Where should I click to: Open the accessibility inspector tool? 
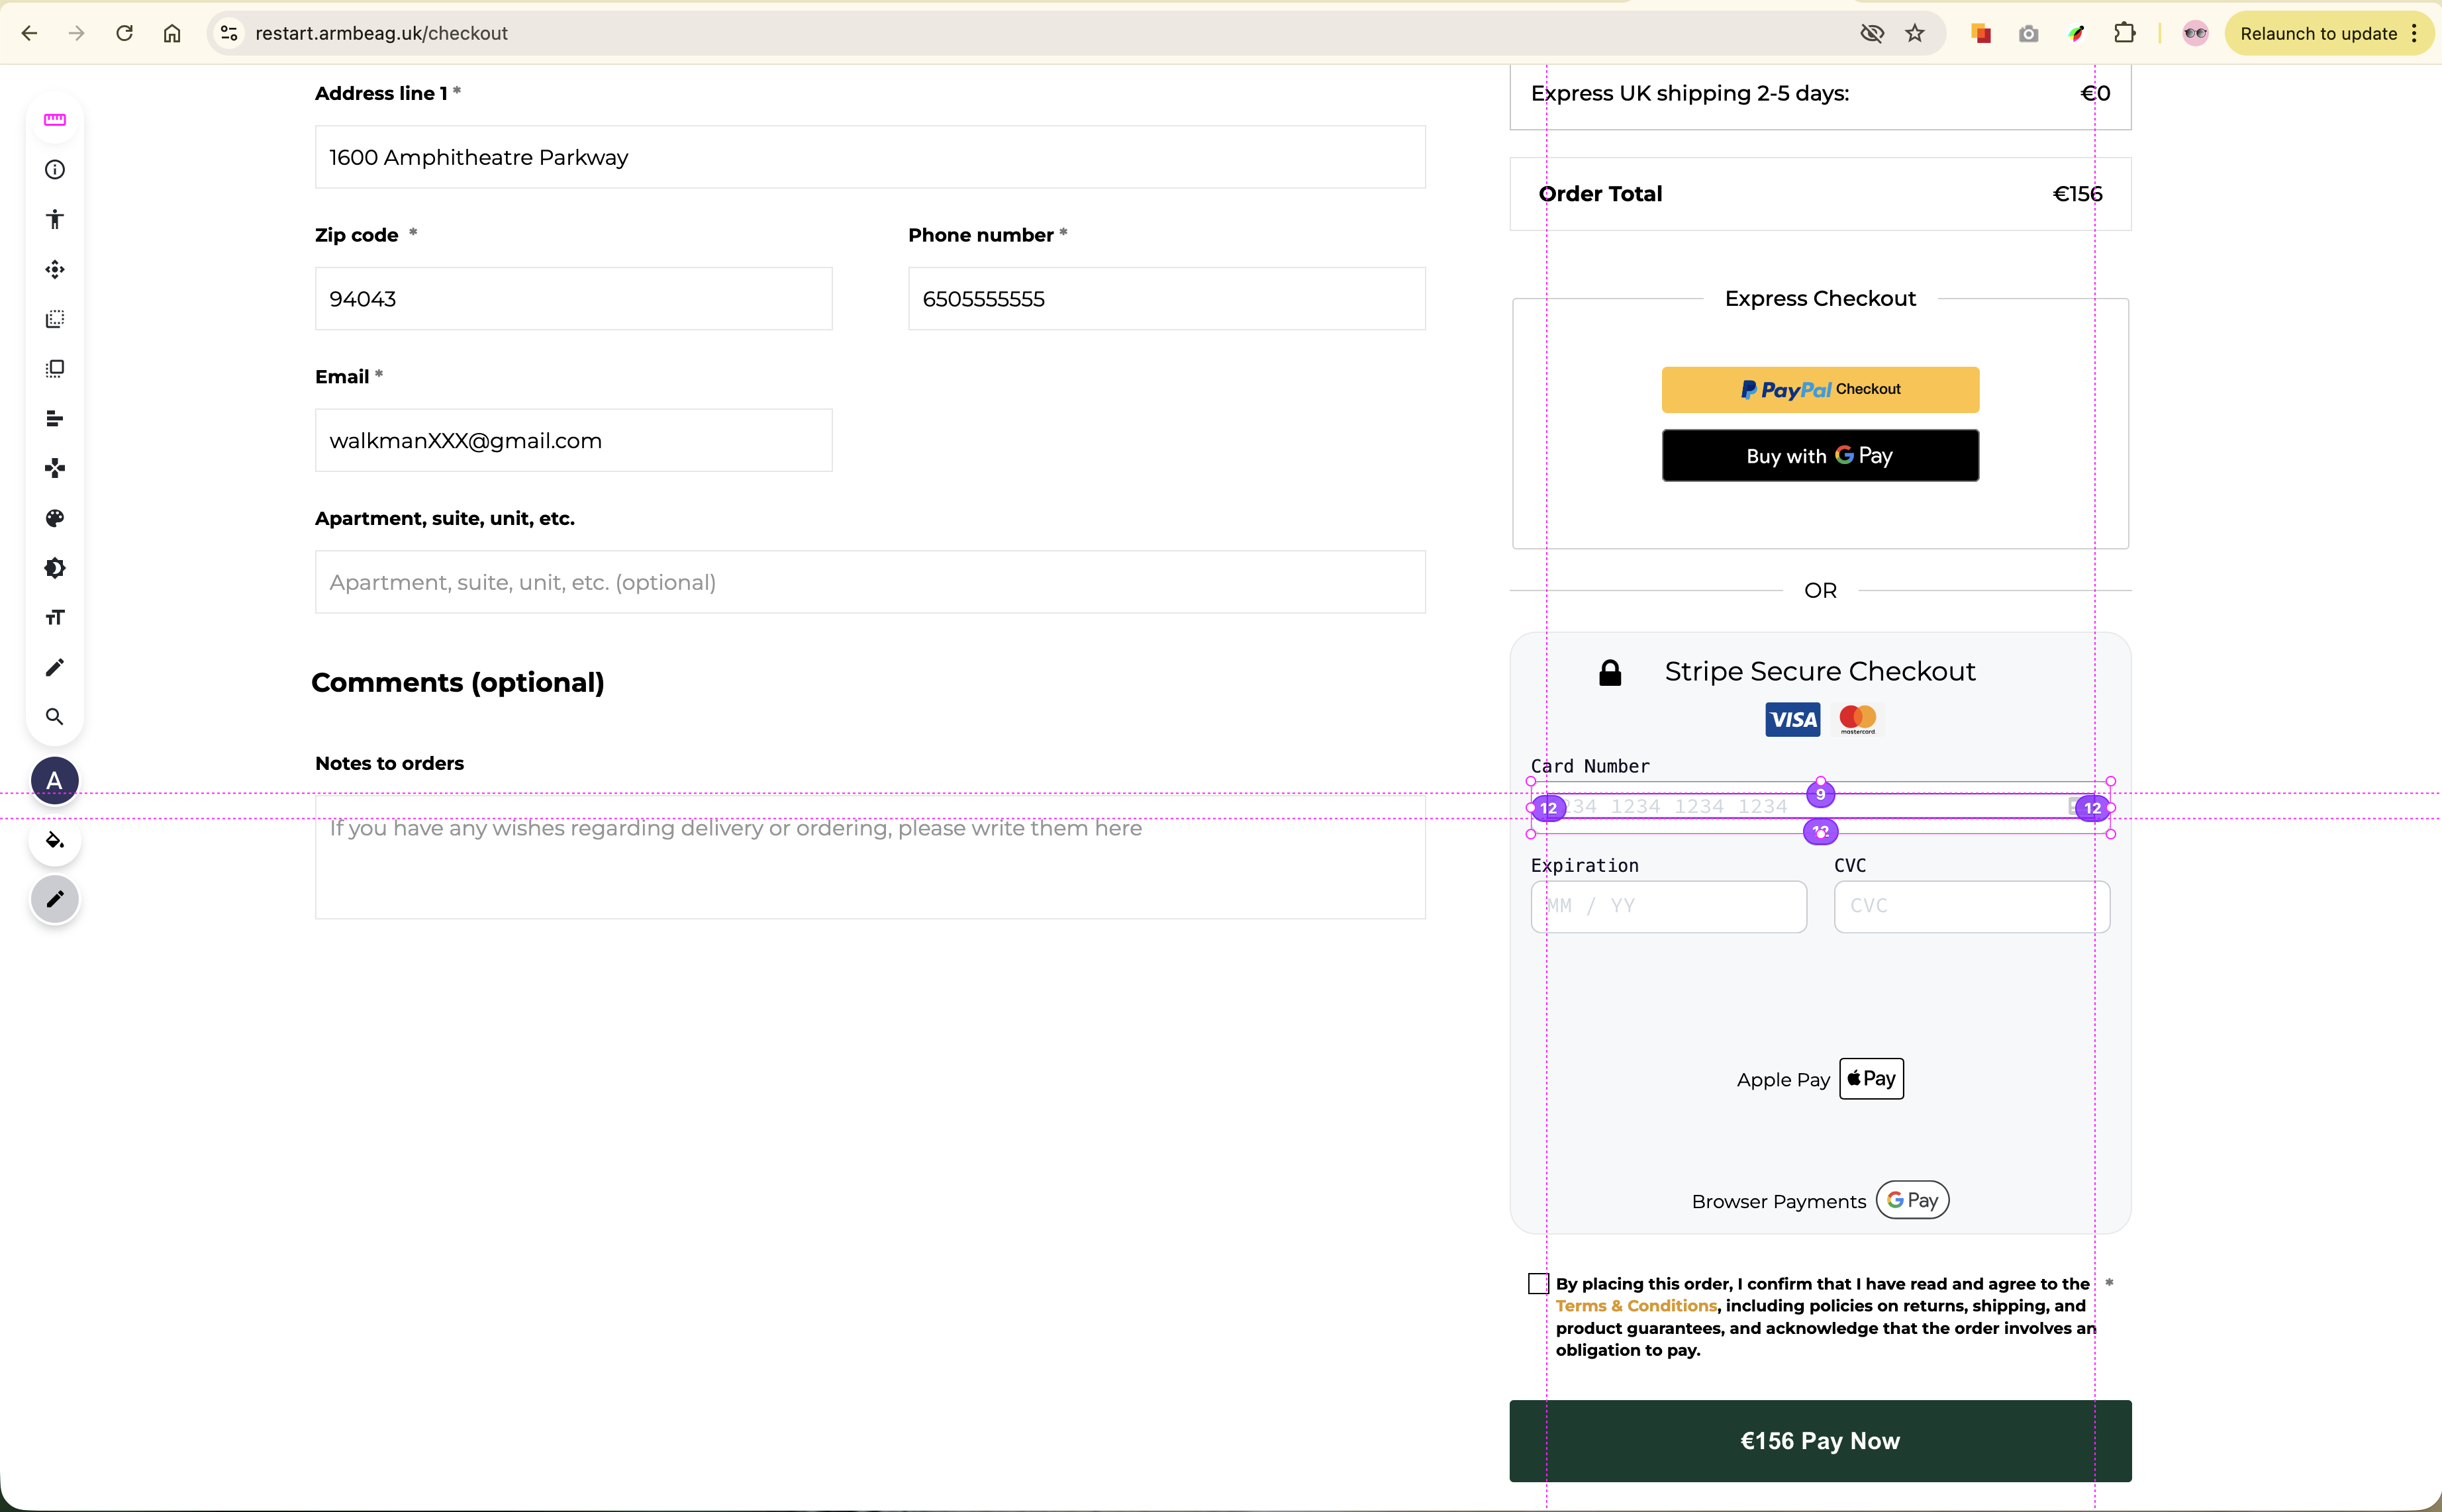[x=55, y=220]
